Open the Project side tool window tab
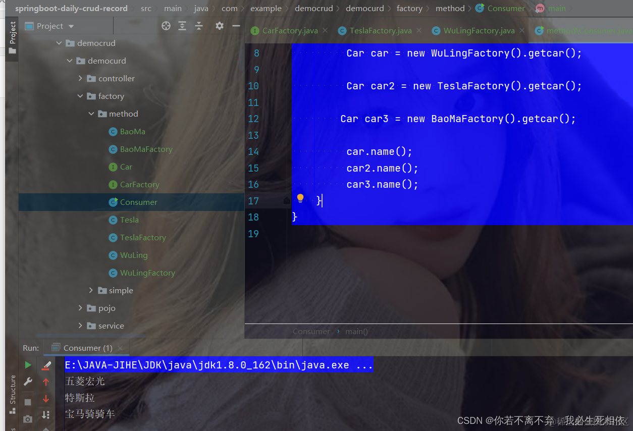The width and height of the screenshot is (633, 431). coord(12,38)
